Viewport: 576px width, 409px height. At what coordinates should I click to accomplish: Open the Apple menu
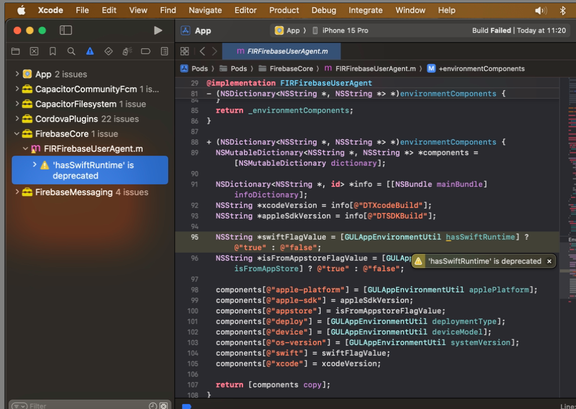pos(21,11)
